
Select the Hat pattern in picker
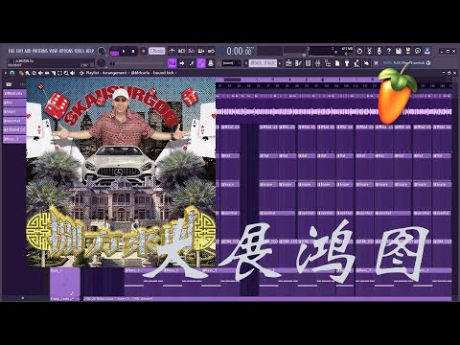click(14, 103)
